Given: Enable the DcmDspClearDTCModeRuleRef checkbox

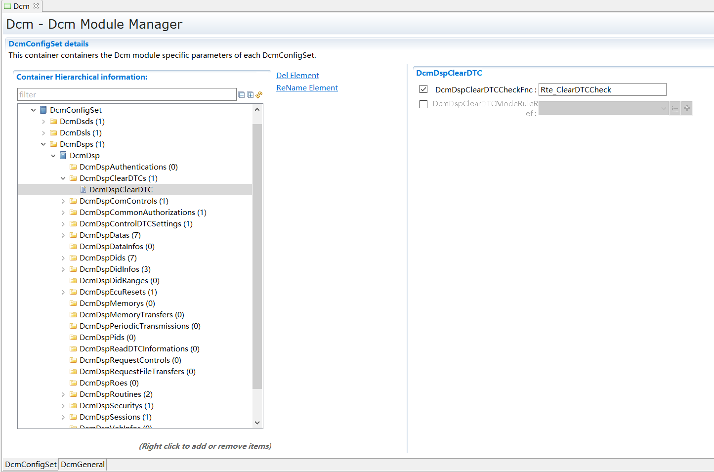Looking at the screenshot, I should point(423,104).
